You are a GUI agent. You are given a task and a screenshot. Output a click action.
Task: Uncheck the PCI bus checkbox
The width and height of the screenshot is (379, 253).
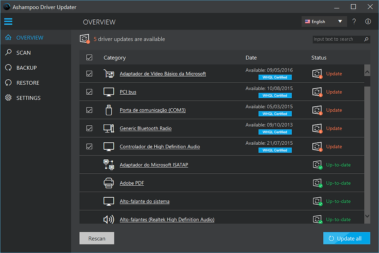pos(89,92)
